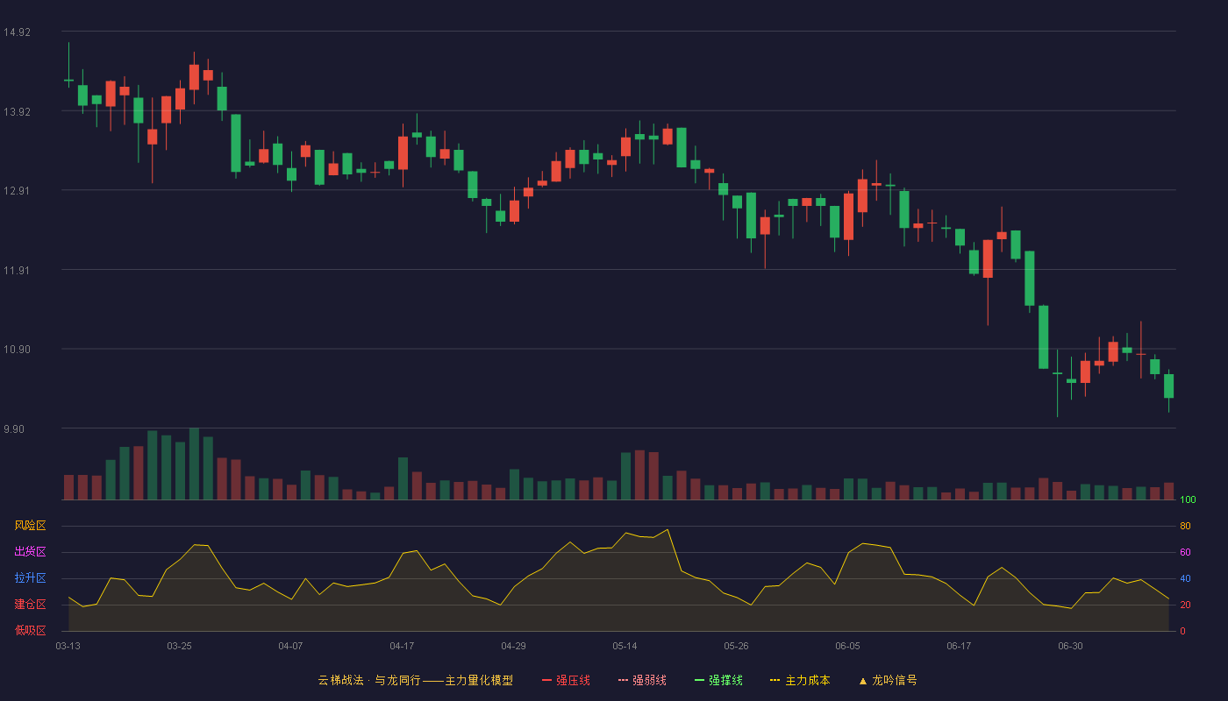Toggle the 强撑线 legend series
1228x701 pixels.
point(718,680)
